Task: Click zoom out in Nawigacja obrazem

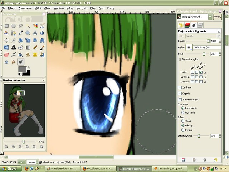Action: click(6, 147)
